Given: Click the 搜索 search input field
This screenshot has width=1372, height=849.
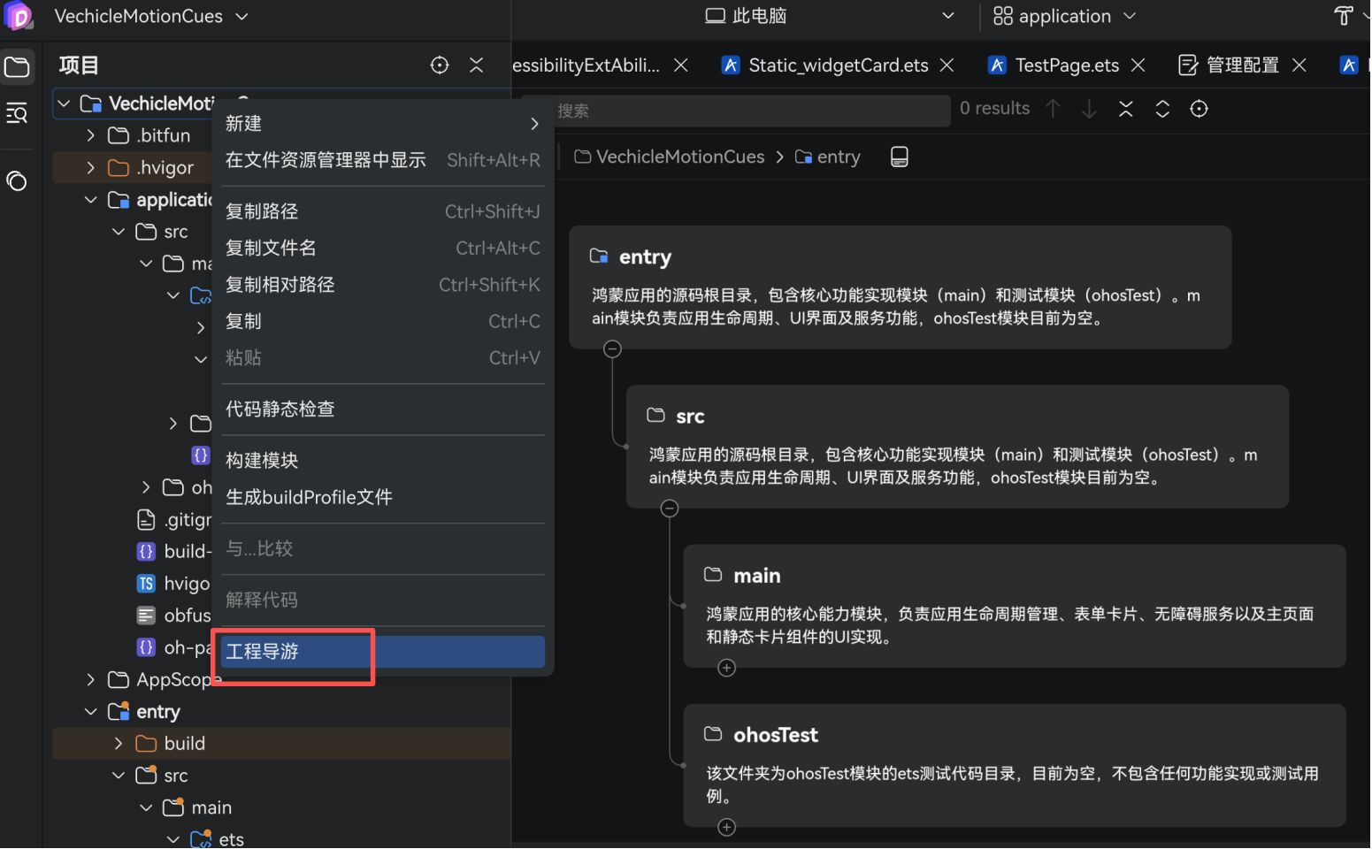Looking at the screenshot, I should click(x=752, y=111).
